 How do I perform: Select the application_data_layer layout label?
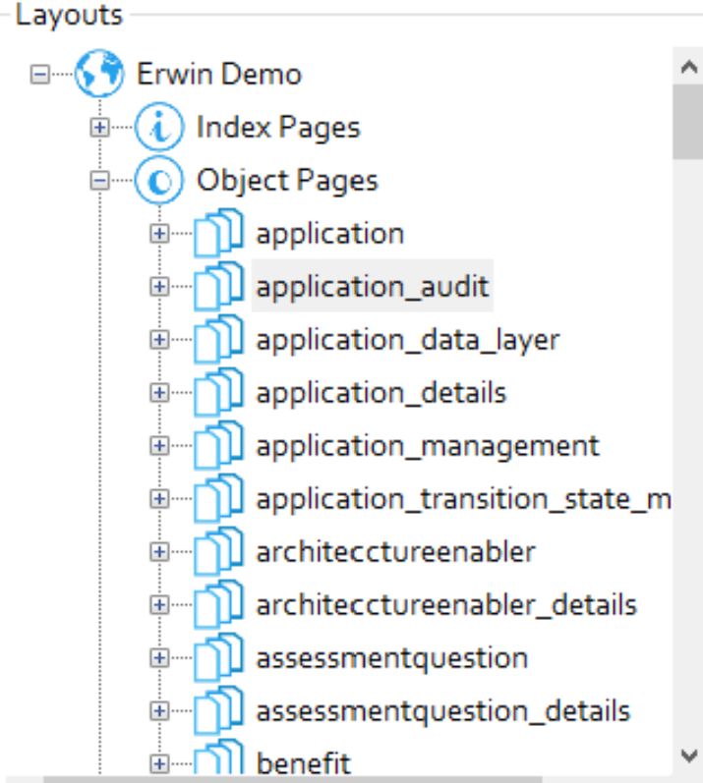408,341
